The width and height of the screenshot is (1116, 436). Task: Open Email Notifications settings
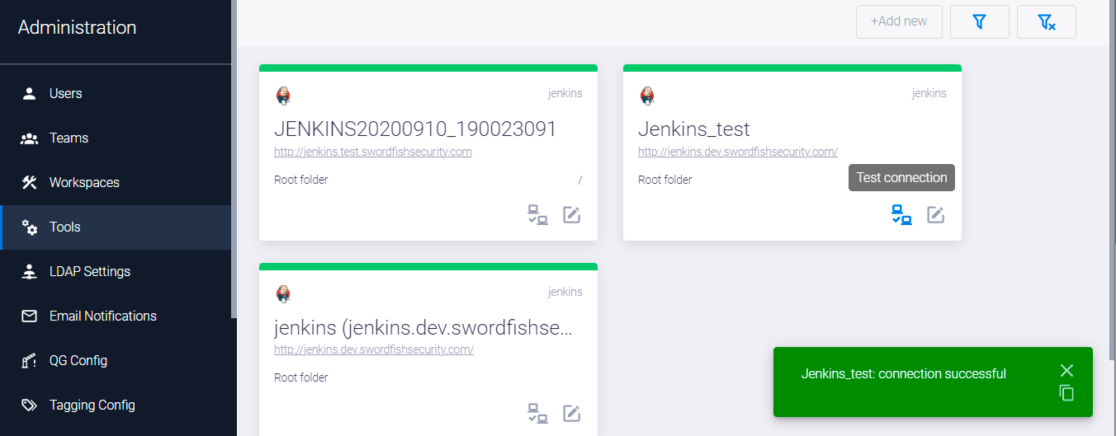pos(102,316)
